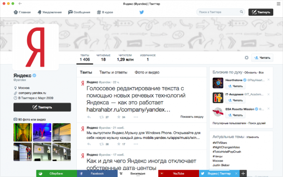The image size is (283, 177).
Task: Open more options on the habrahabr tweet
Action: pyautogui.click(x=136, y=117)
